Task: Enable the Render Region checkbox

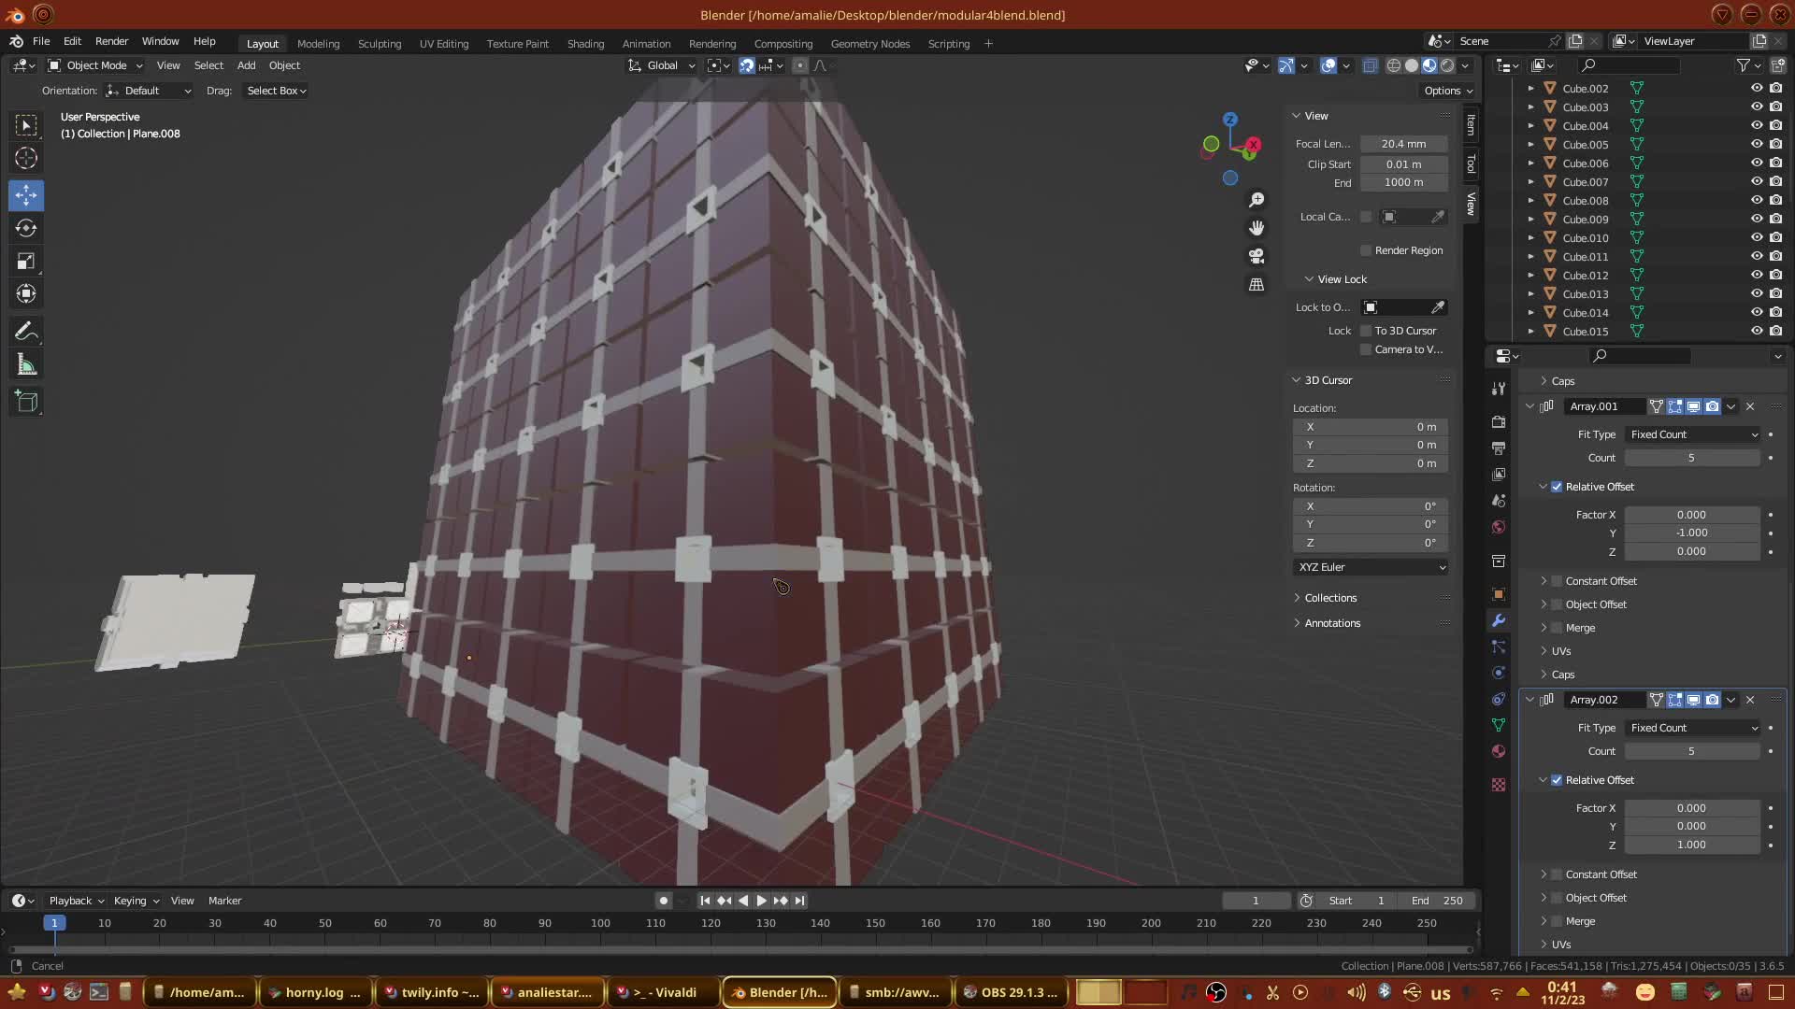Action: click(1366, 250)
